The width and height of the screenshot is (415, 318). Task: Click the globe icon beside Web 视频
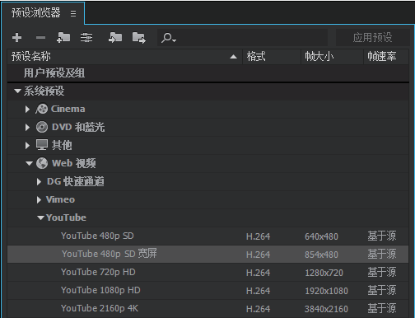click(42, 163)
